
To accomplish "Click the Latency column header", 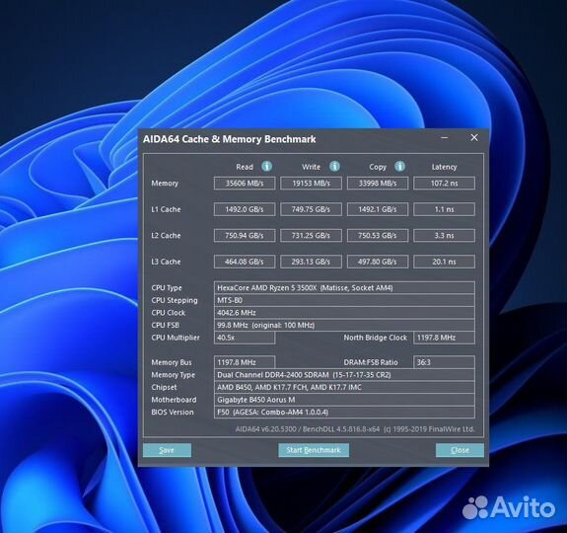I will pos(444,167).
